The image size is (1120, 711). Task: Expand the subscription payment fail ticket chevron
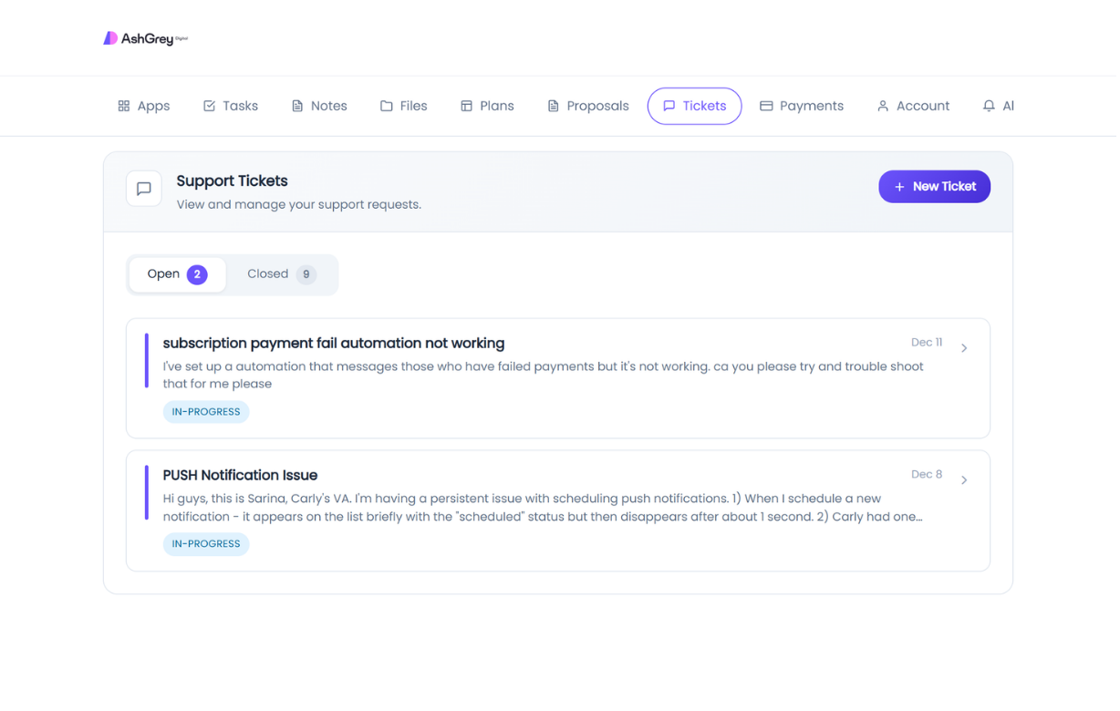964,347
